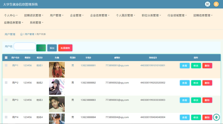The image size is (223, 124).
Task: Click email 773890002@qq.com
Action: coord(117,83)
